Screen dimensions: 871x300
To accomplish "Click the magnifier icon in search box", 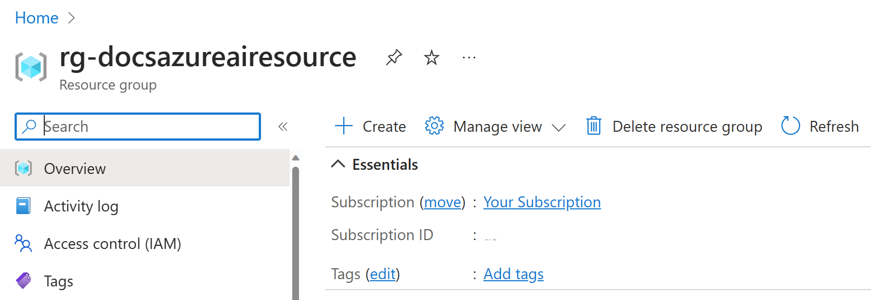I will click(x=29, y=127).
